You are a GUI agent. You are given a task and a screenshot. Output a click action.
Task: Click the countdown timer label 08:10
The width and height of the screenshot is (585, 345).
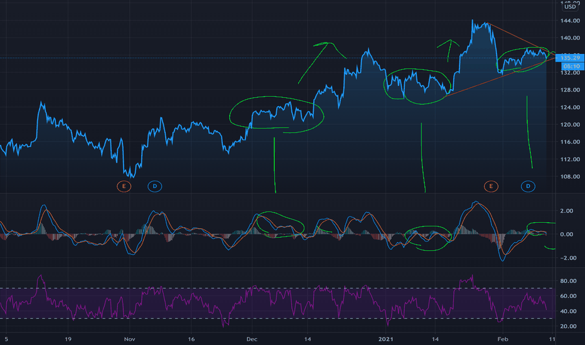572,66
